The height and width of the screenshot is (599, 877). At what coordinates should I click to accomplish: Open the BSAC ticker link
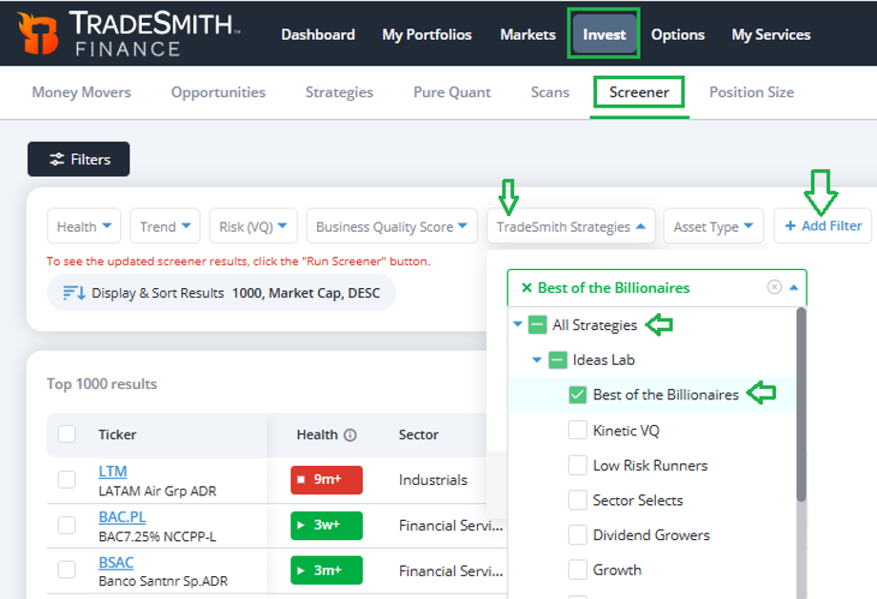pyautogui.click(x=116, y=562)
